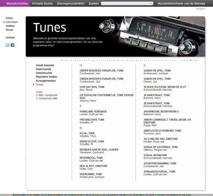Open the Muziekschatten tab

(x=17, y=3)
